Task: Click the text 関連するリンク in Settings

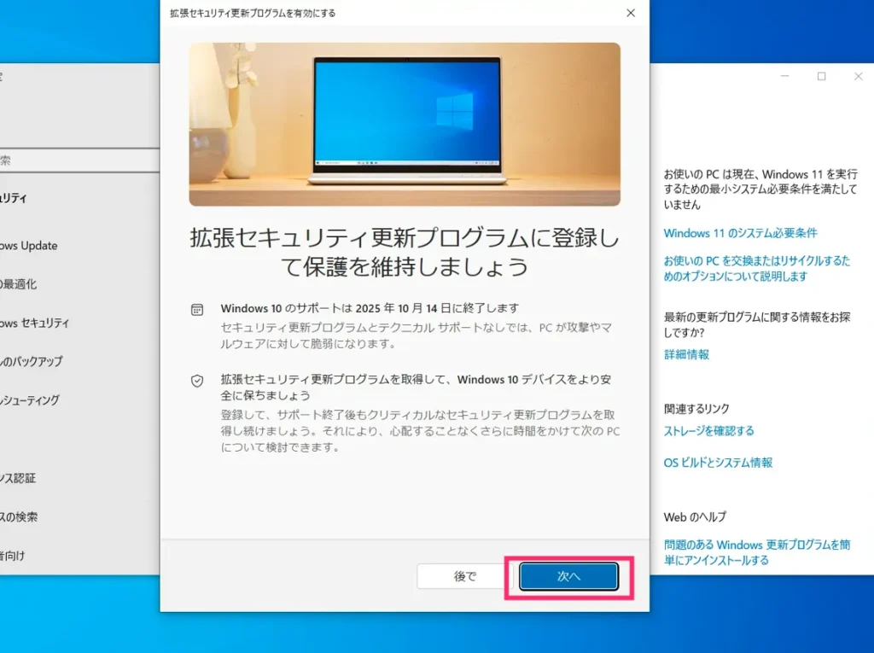Action: click(696, 409)
